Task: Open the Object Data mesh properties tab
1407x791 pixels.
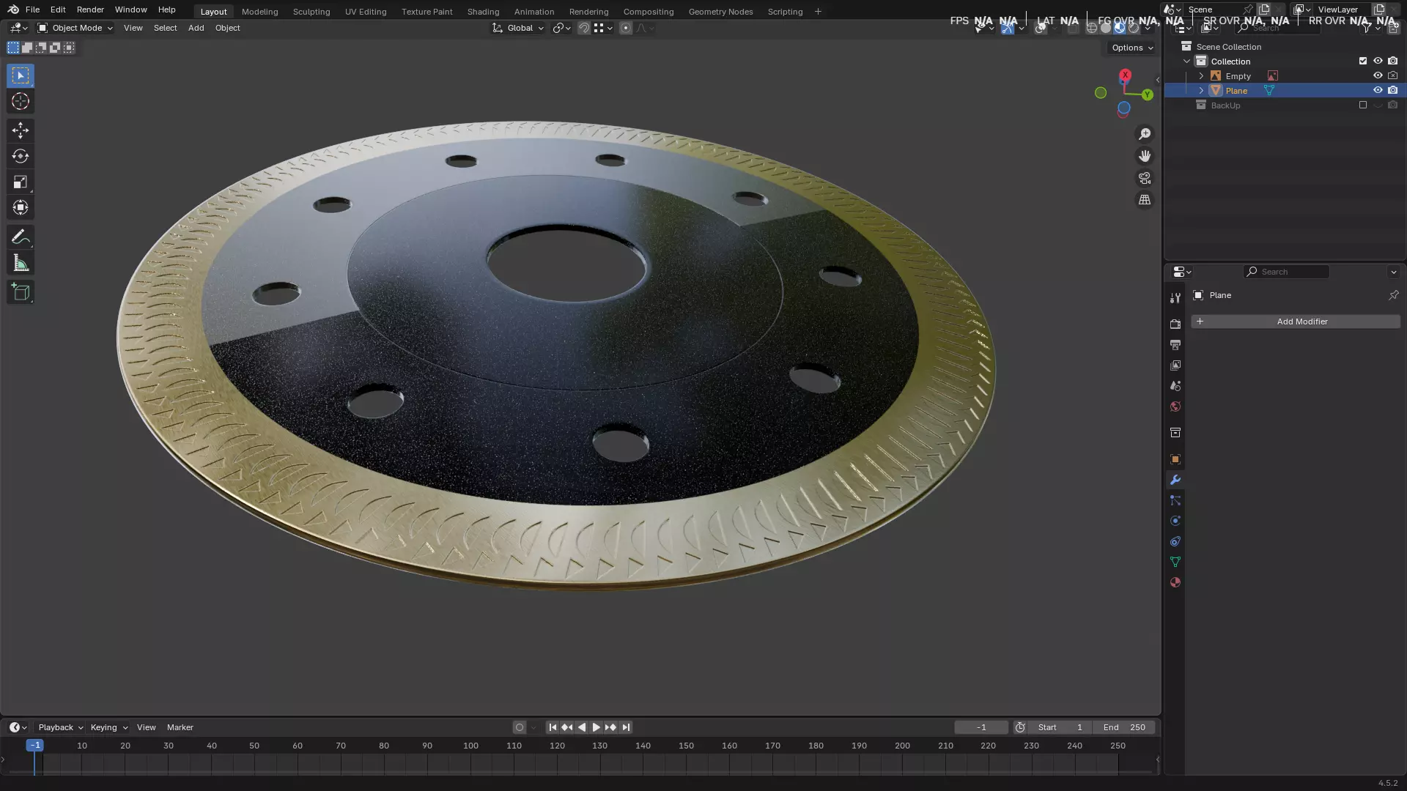Action: 1175,562
